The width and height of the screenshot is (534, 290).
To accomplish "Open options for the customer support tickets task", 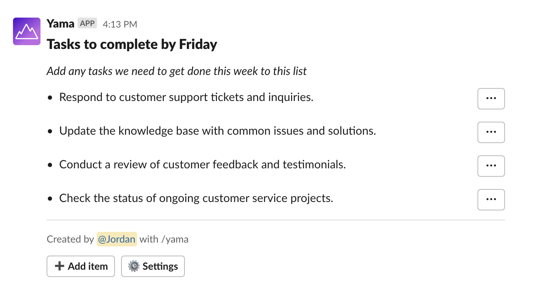I will [491, 99].
